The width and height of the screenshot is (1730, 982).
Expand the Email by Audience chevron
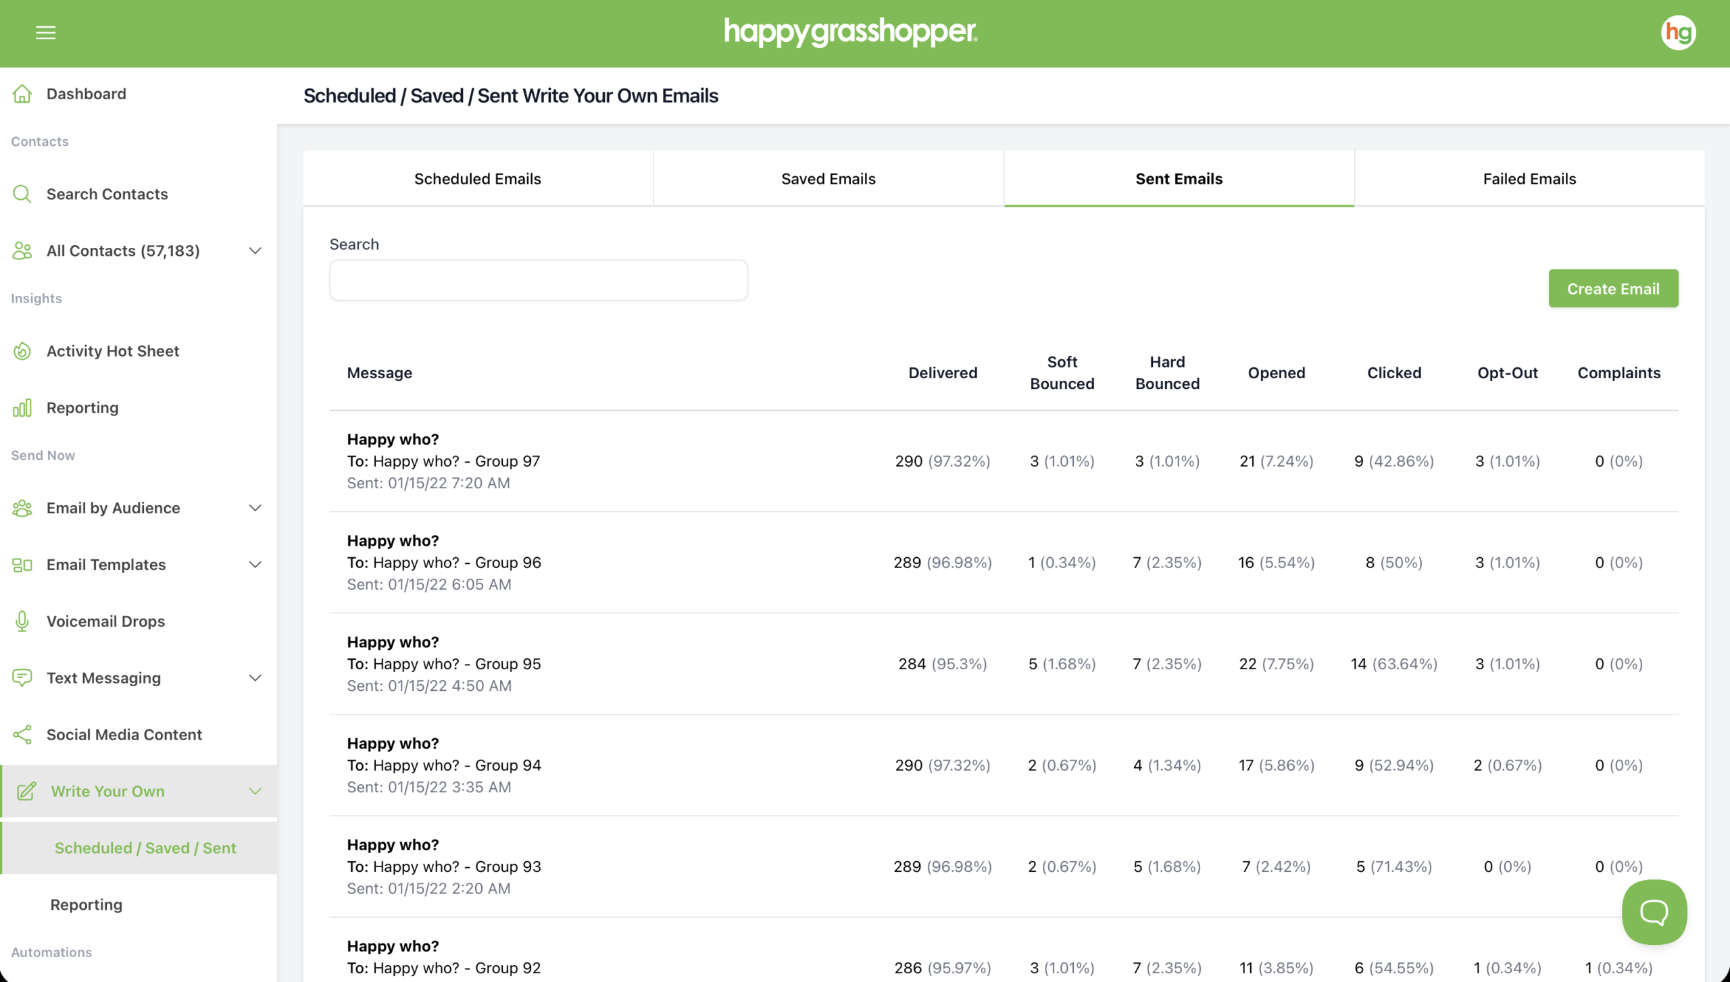255,507
